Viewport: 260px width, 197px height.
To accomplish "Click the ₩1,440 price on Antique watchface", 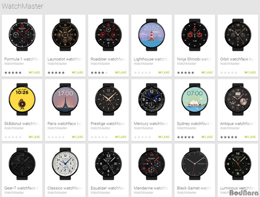I will (x=250, y=137).
